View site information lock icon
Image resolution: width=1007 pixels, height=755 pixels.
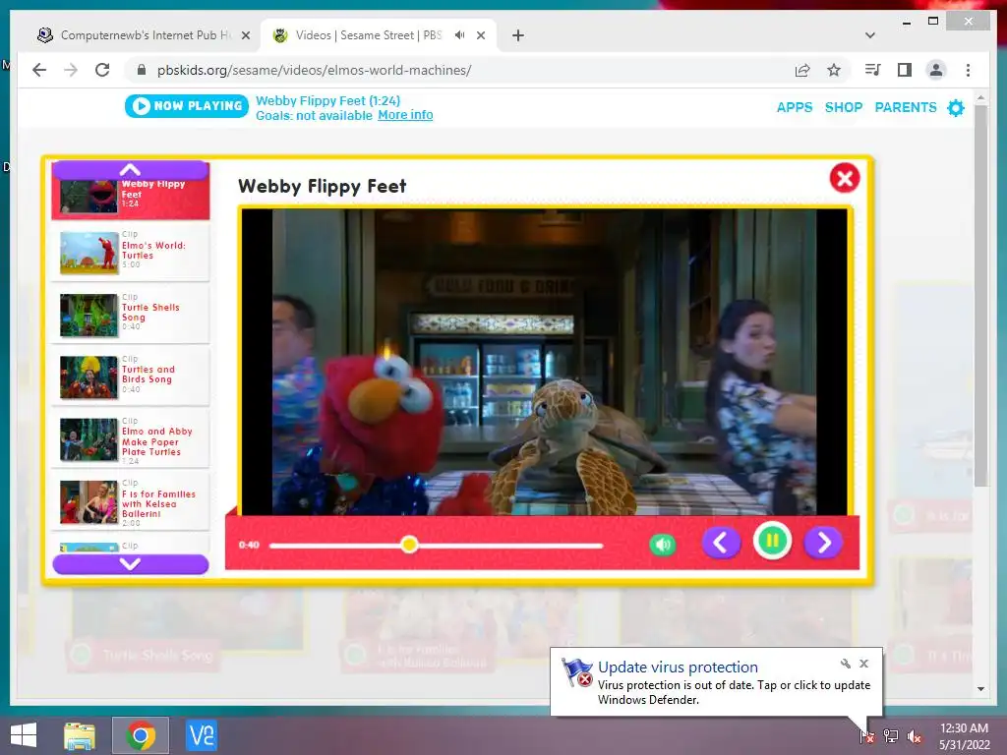tap(142, 70)
